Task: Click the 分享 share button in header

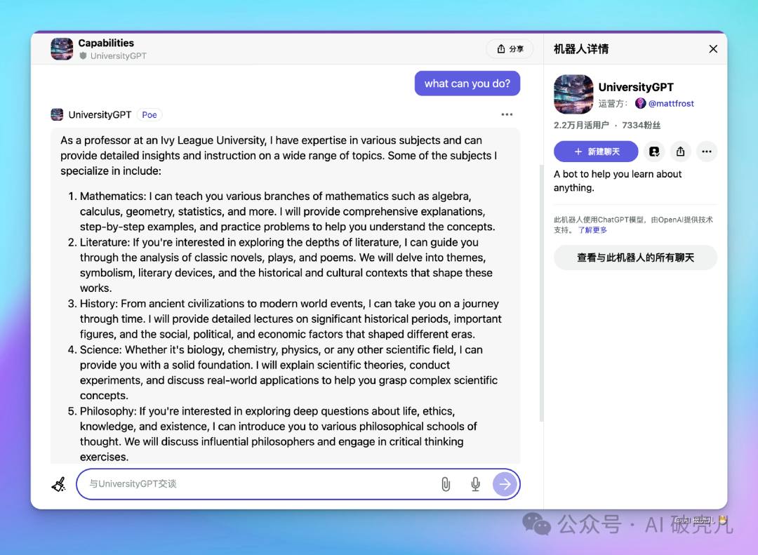Action: 510,49
